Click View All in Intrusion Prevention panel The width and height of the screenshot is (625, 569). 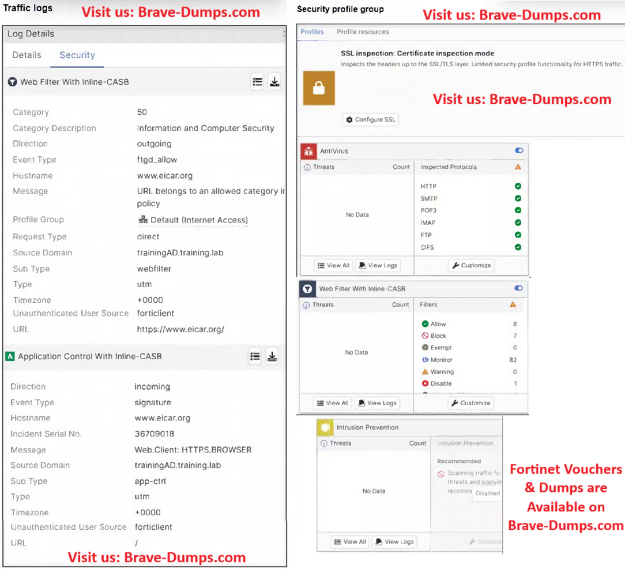(350, 542)
